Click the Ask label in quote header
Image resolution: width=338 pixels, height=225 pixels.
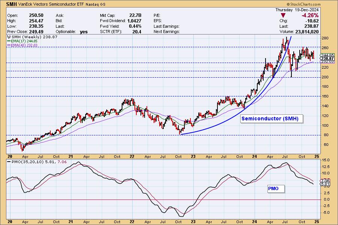(x=59, y=15)
